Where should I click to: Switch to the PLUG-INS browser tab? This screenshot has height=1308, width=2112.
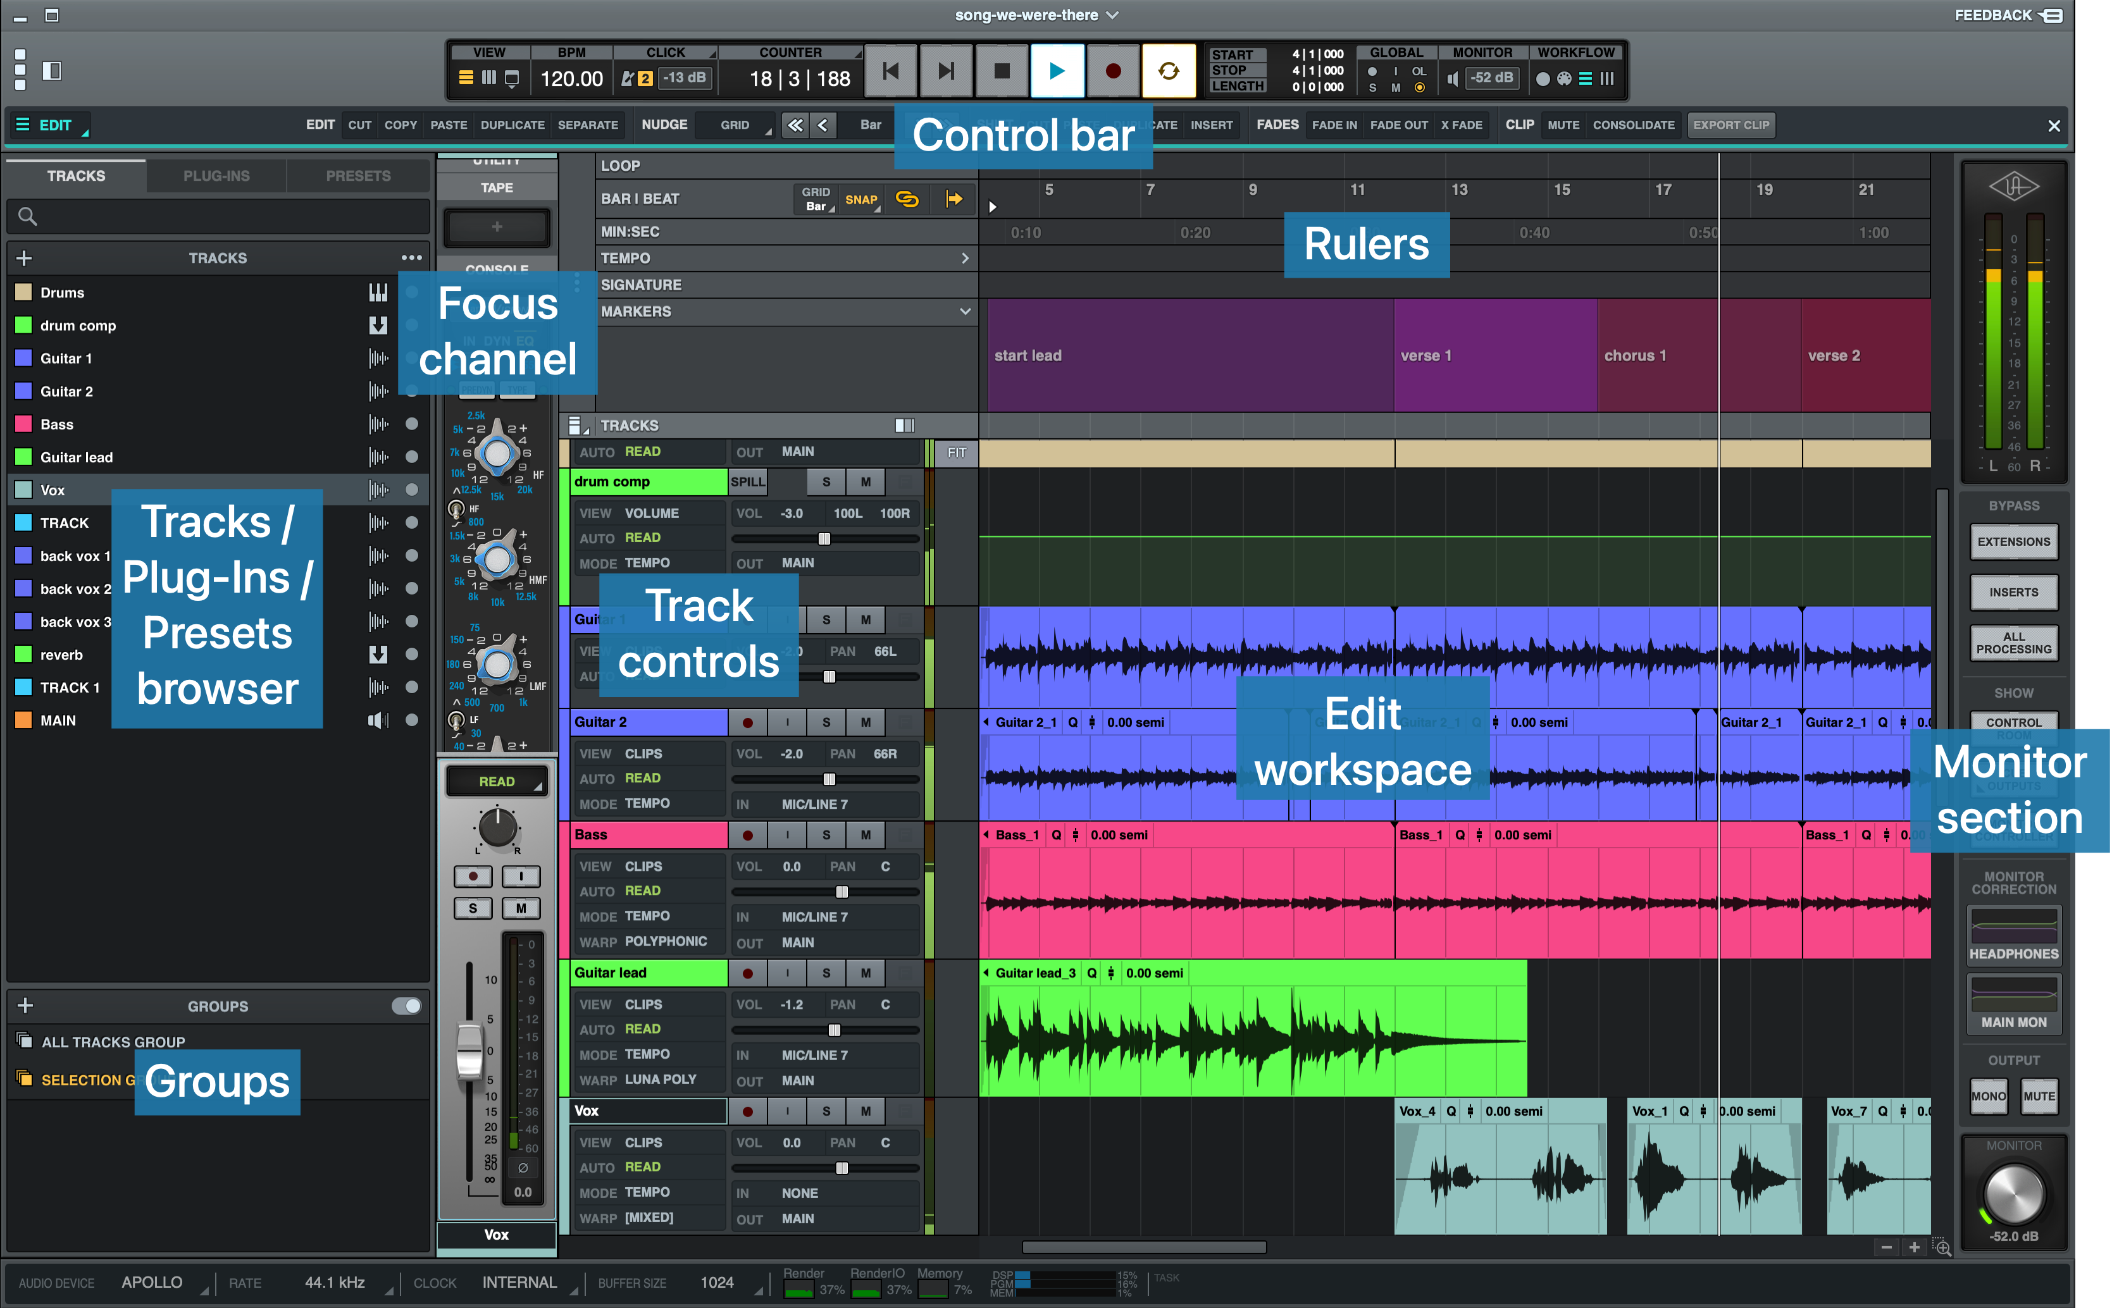(x=216, y=176)
